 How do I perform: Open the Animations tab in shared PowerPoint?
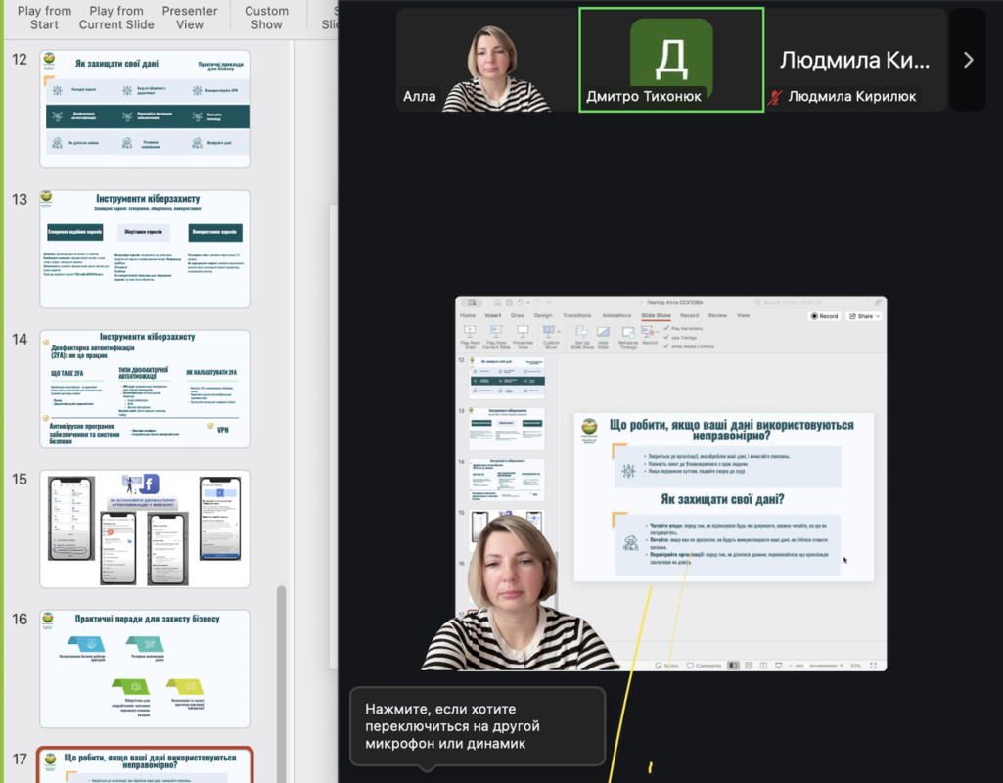tap(616, 315)
